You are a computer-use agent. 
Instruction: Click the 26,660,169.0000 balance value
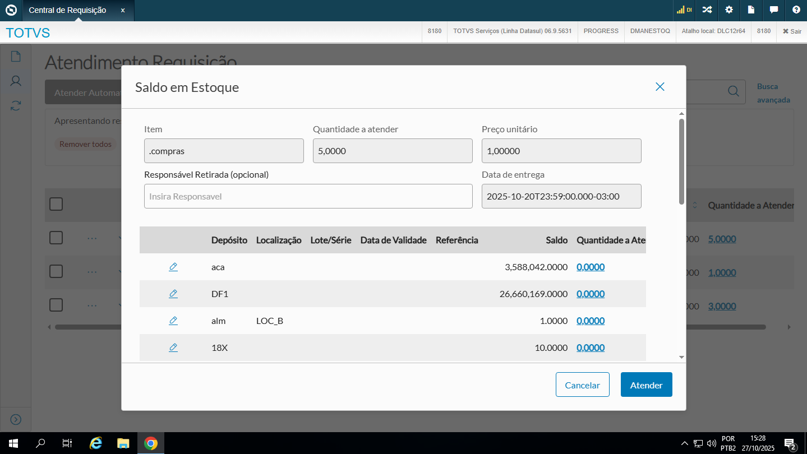tap(533, 294)
